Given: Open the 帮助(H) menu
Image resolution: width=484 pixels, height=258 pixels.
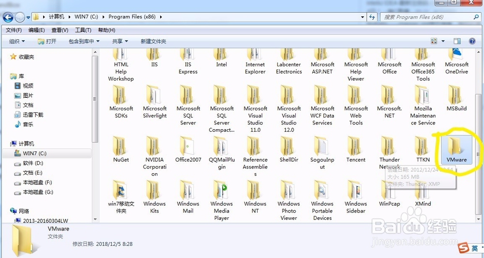Looking at the screenshot, I should point(106,30).
